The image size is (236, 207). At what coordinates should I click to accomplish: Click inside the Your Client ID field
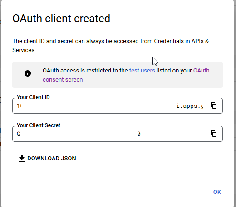coord(118,106)
